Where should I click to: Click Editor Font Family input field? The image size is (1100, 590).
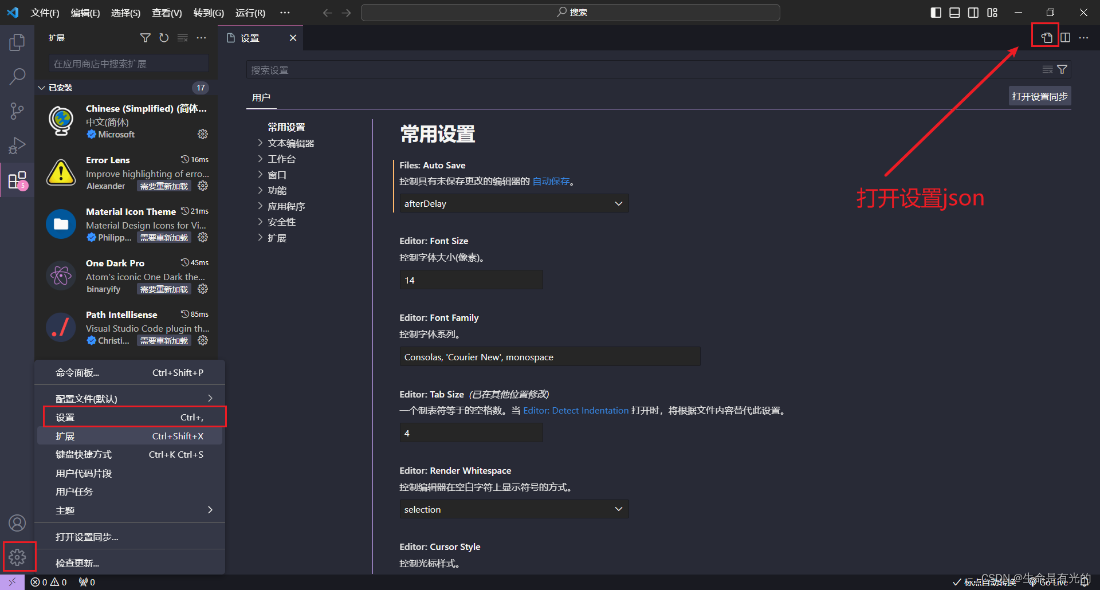coord(549,357)
